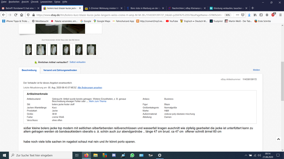
Task: Save page to Pocket icon
Action: point(243,15)
